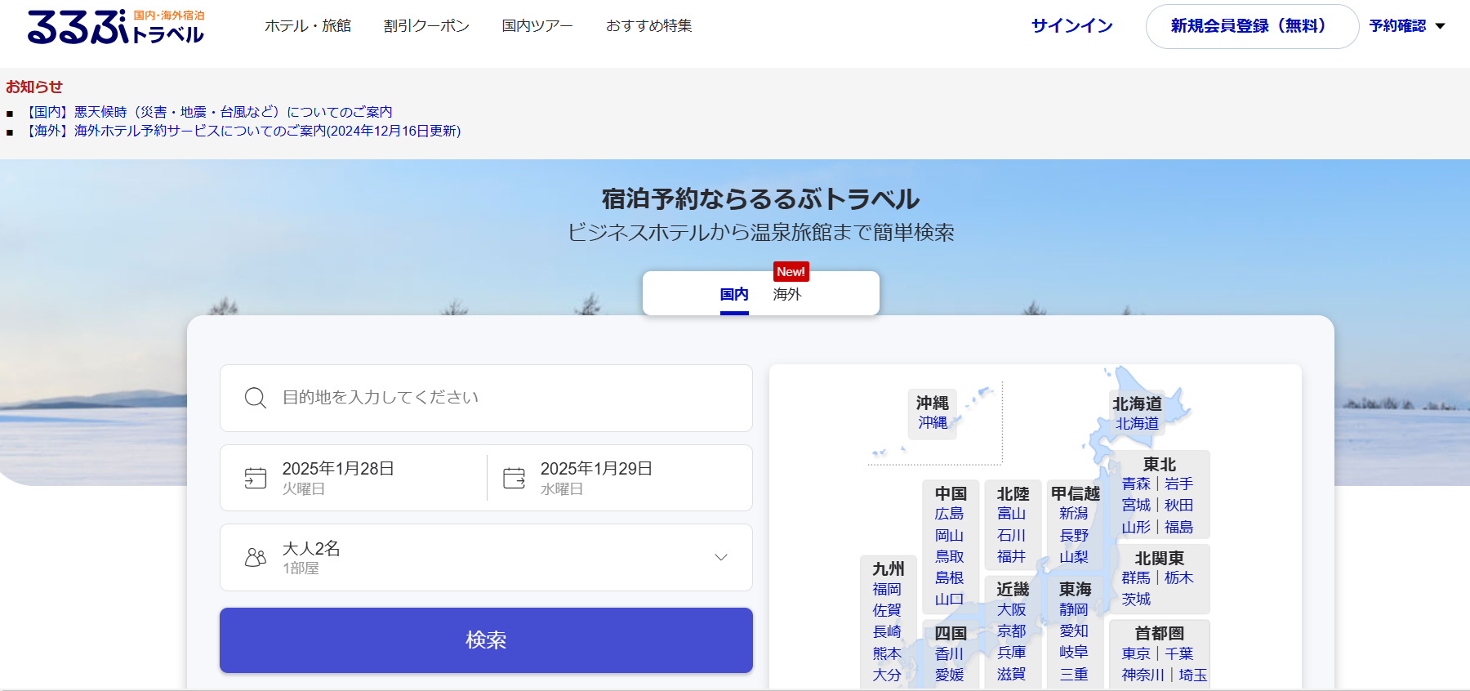Viewport: 1470px width, 691px height.
Task: Select 山口 in the 中国 region
Action: [x=949, y=600]
